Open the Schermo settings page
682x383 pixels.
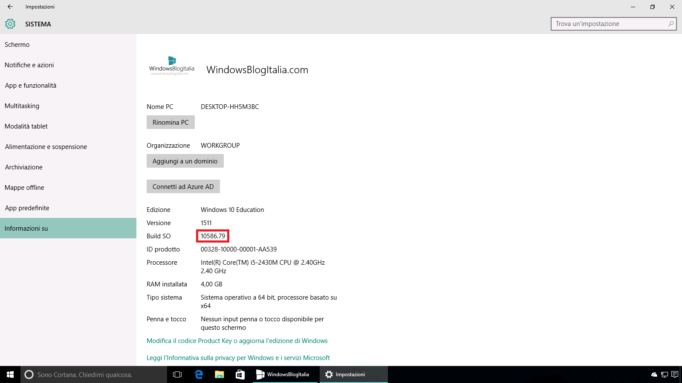(x=68, y=45)
